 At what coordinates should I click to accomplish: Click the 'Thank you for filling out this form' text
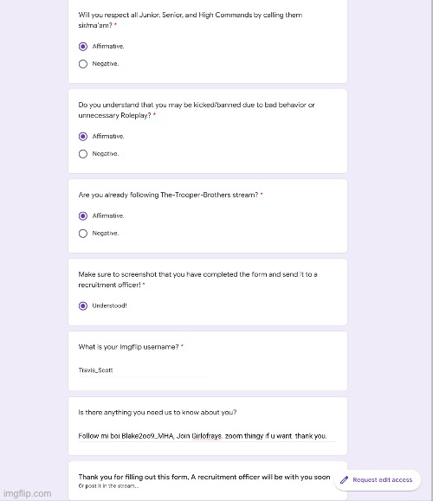point(204,477)
